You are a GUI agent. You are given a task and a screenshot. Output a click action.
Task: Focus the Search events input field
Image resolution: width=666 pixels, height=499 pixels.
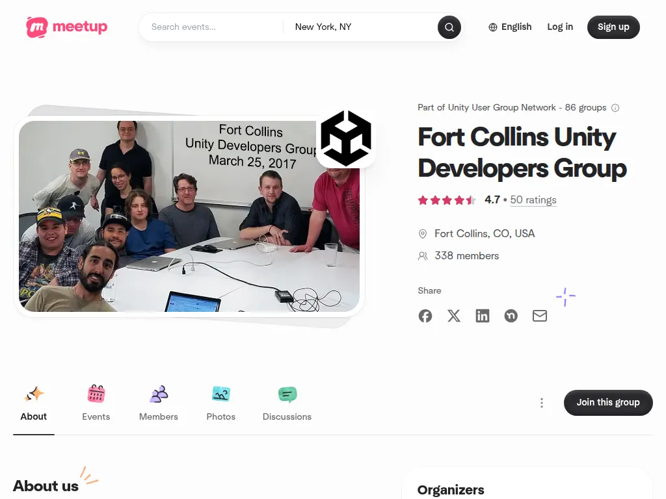point(213,27)
